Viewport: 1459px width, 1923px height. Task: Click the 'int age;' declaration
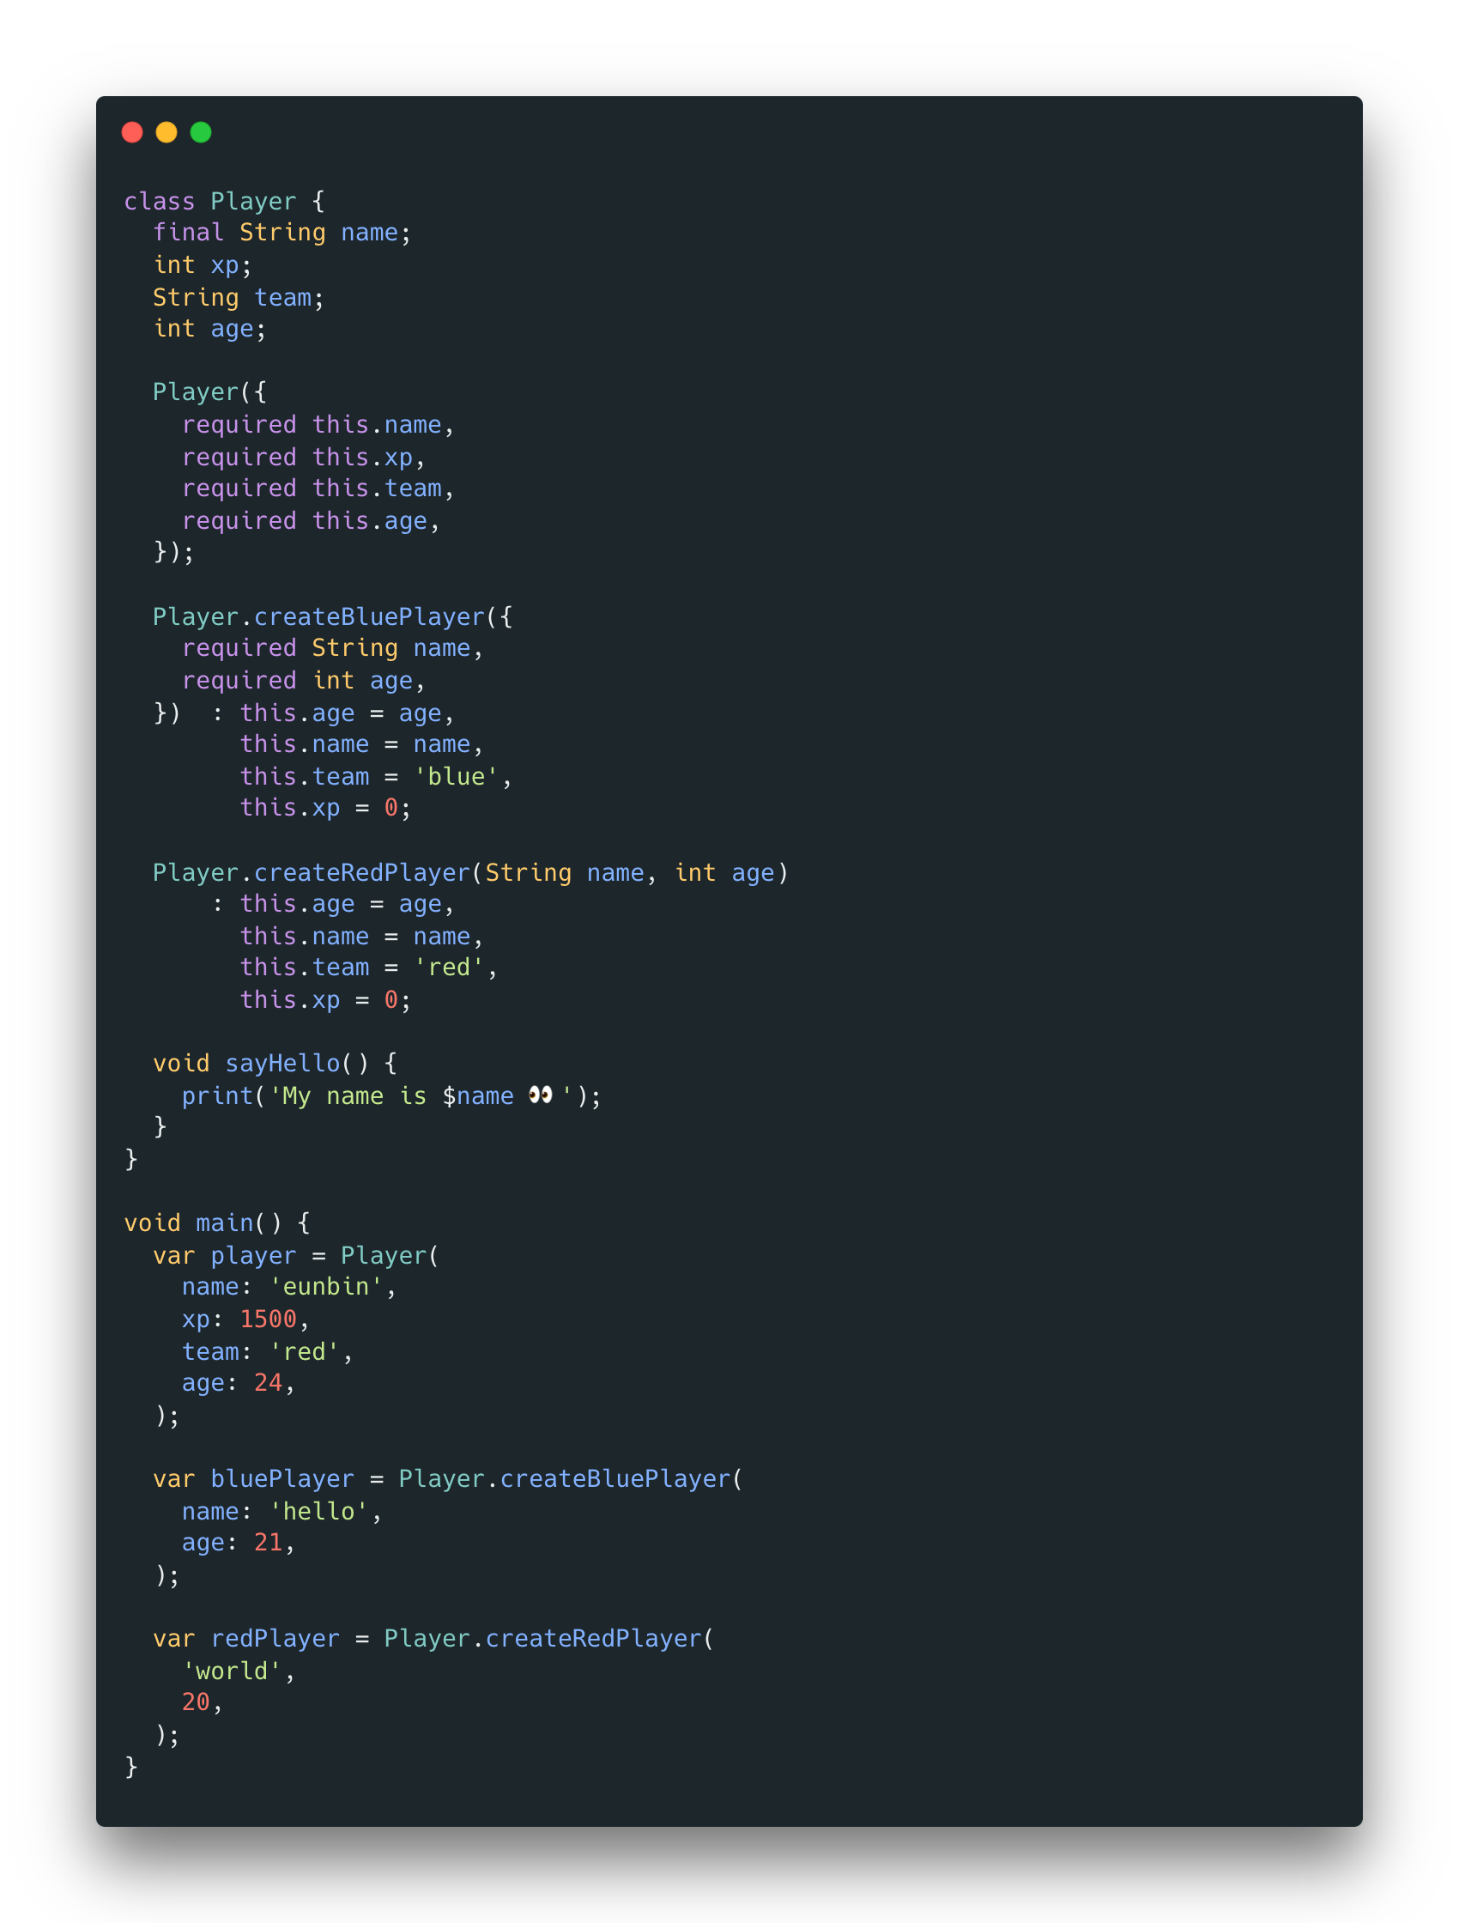[x=209, y=329]
